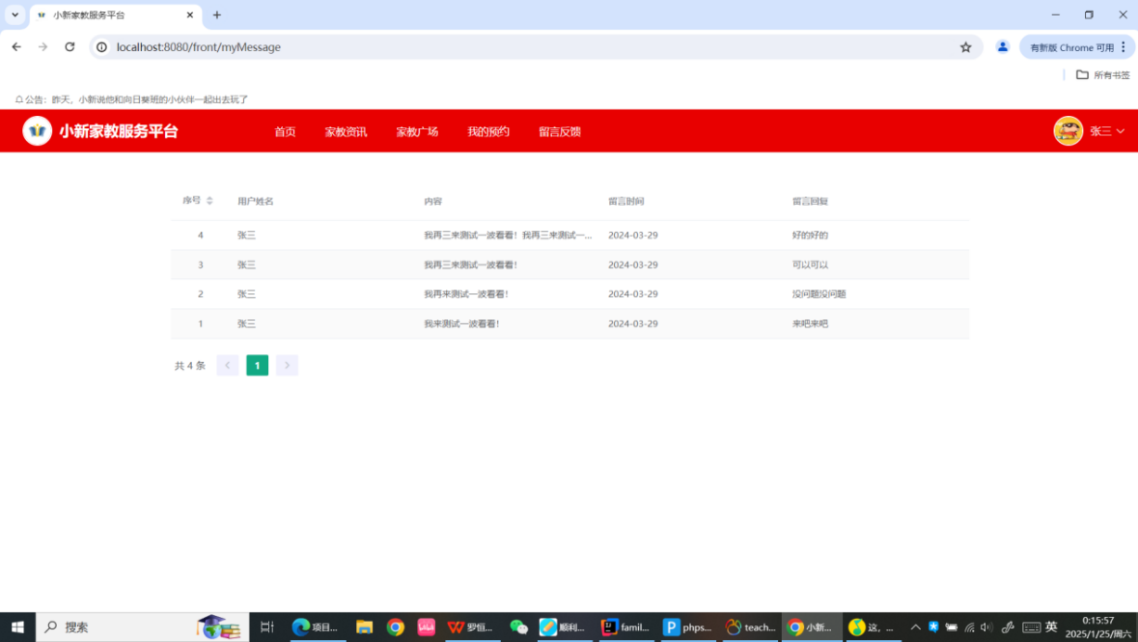
Task: Open clock showing 0:15:57
Action: 1098,627
